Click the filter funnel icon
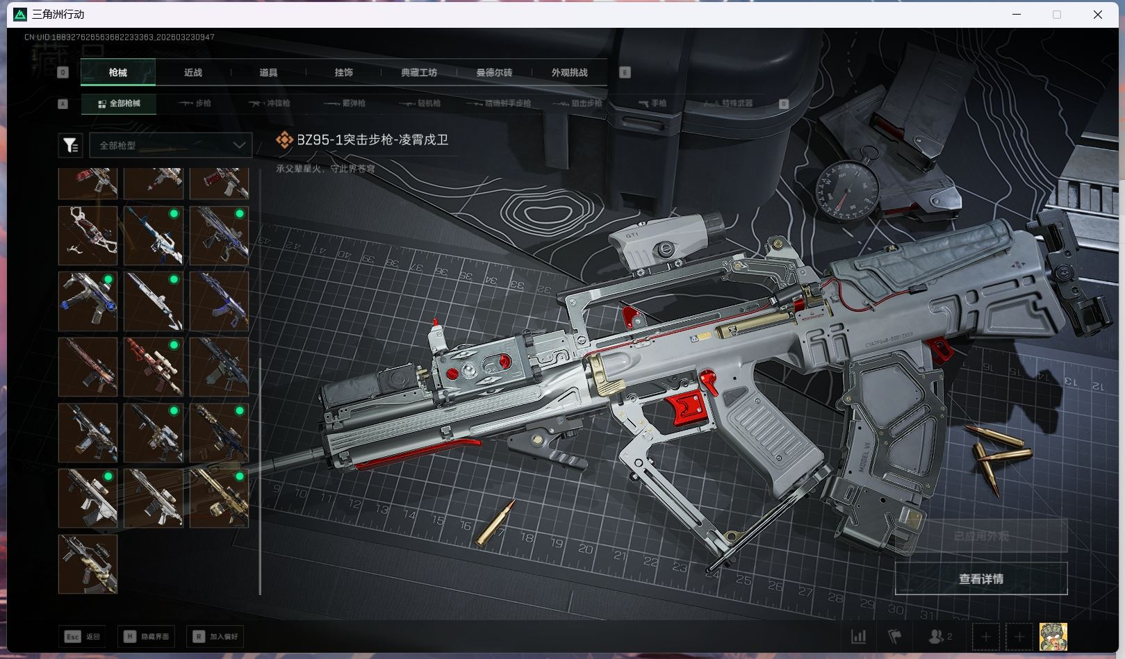This screenshot has width=1125, height=659. 70,145
